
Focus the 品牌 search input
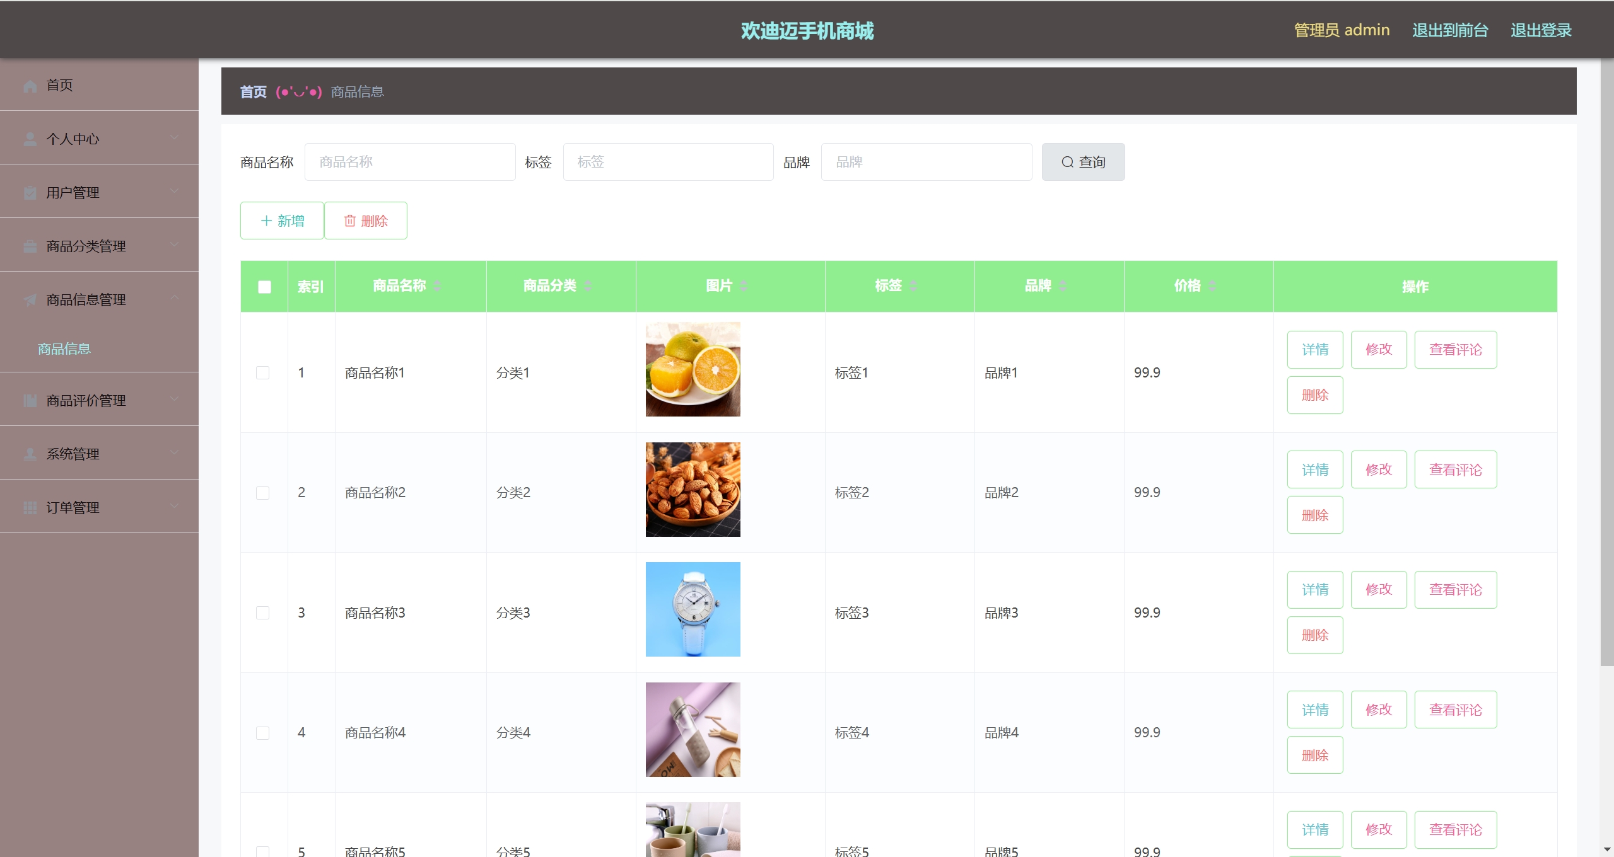927,162
